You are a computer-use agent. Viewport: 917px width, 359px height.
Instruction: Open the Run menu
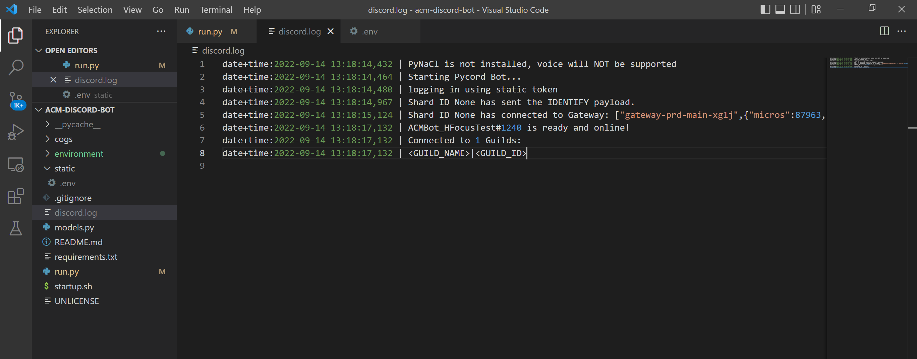[181, 10]
